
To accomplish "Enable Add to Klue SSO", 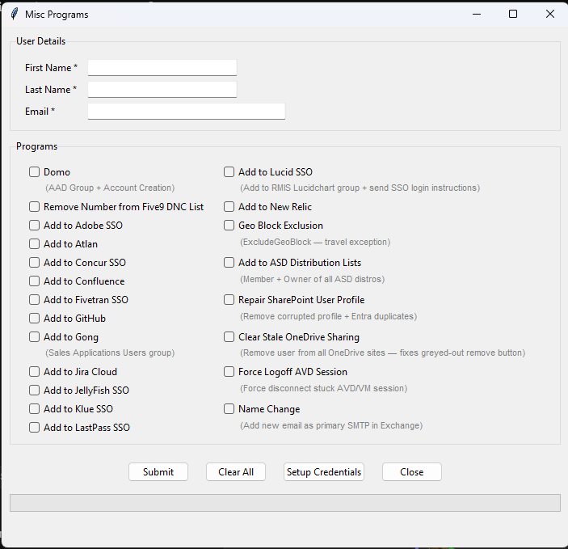I will pos(35,408).
